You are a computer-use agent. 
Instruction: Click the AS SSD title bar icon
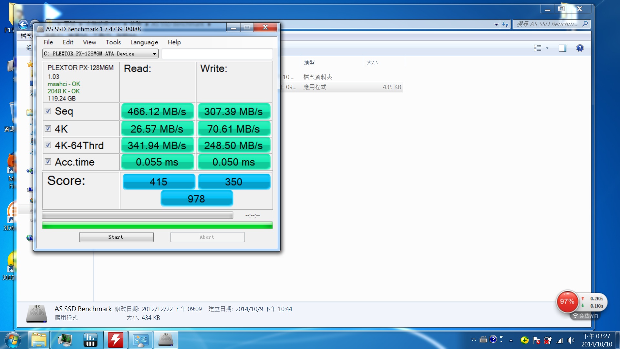coord(40,29)
